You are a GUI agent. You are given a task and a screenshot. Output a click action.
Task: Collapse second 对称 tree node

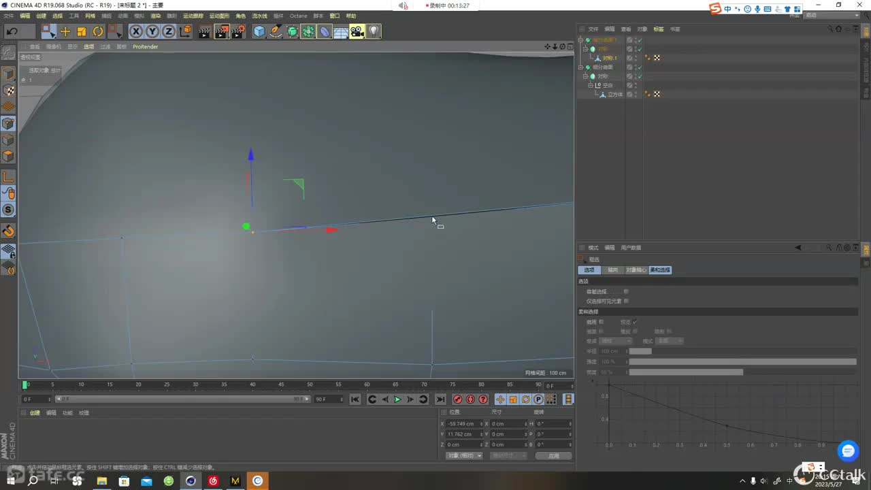tap(585, 76)
